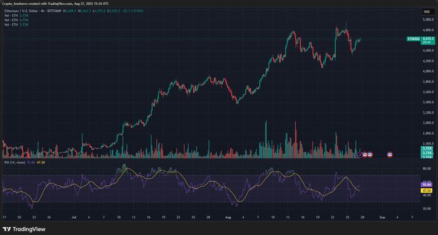Click the purple RSI value tag 55.84
The image size is (438, 235).
coord(427,185)
